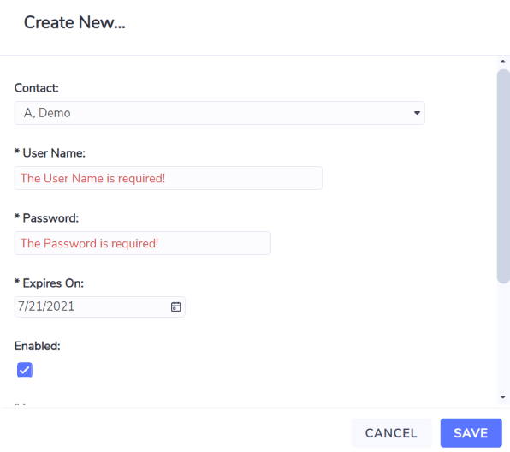Click the vertical scrollbar thumb
This screenshot has width=510, height=452.
pyautogui.click(x=503, y=176)
